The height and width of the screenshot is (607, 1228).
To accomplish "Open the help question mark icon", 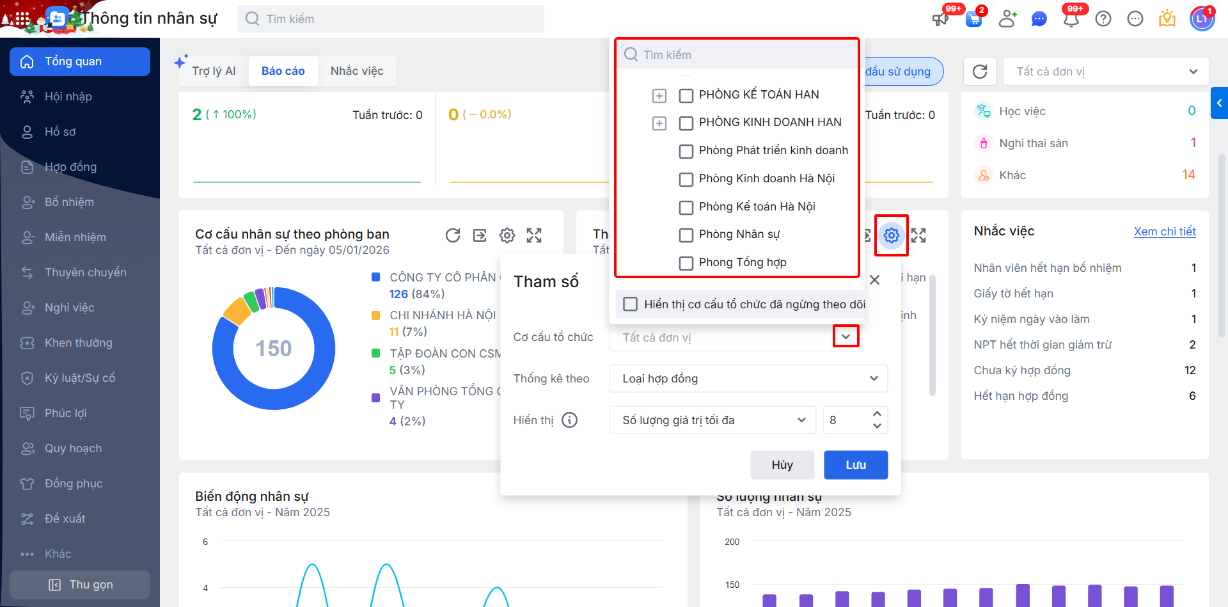I will (1103, 19).
